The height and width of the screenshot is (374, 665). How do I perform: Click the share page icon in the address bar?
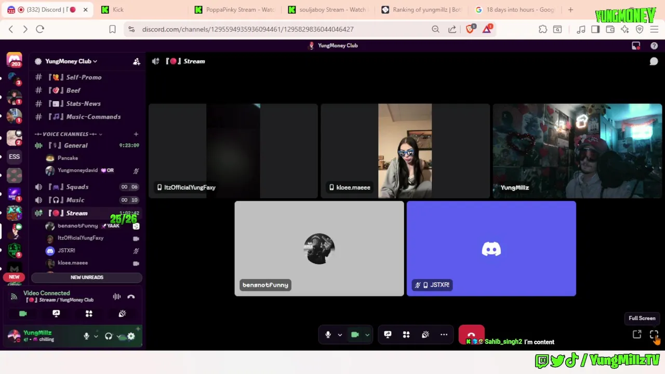(x=452, y=29)
